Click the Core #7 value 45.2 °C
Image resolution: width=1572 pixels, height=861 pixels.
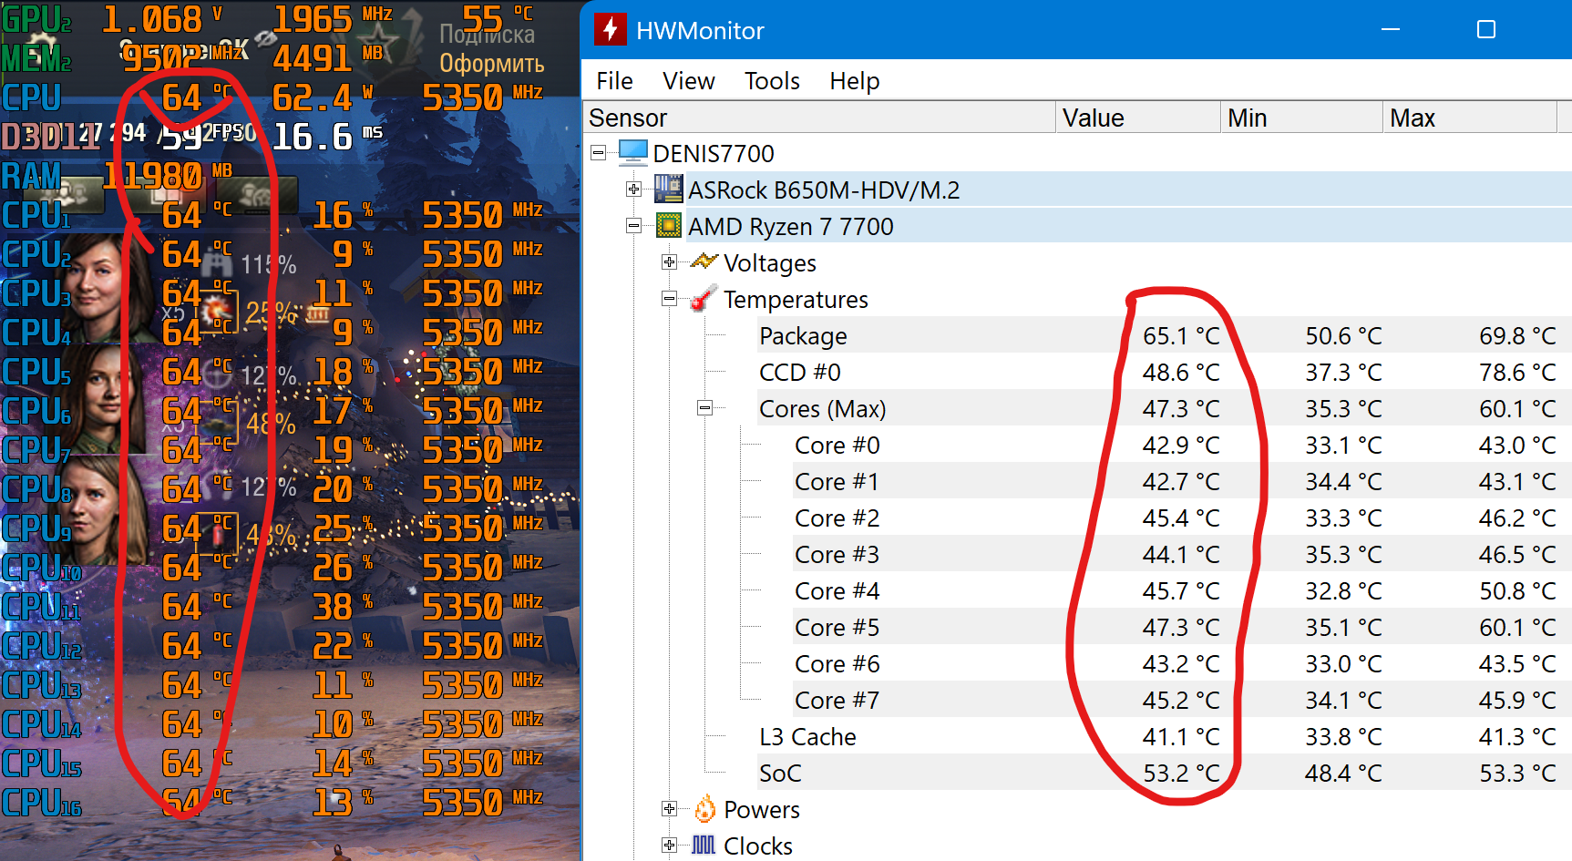[x=1181, y=700]
